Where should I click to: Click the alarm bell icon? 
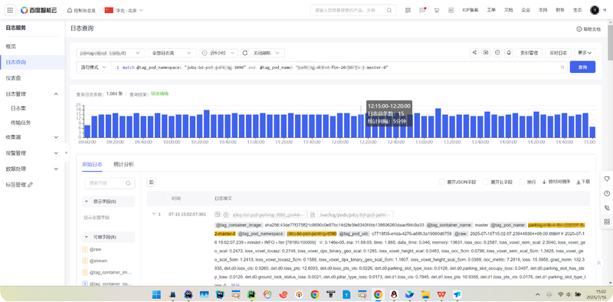[509, 52]
